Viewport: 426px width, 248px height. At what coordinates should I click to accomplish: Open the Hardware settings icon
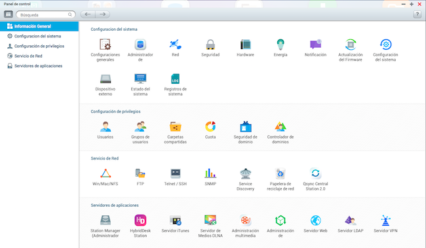245,44
